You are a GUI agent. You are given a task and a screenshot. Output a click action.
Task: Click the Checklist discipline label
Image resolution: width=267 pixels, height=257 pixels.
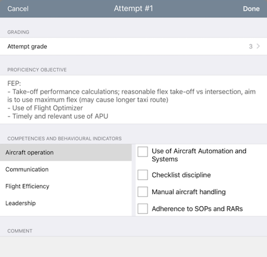tap(181, 175)
